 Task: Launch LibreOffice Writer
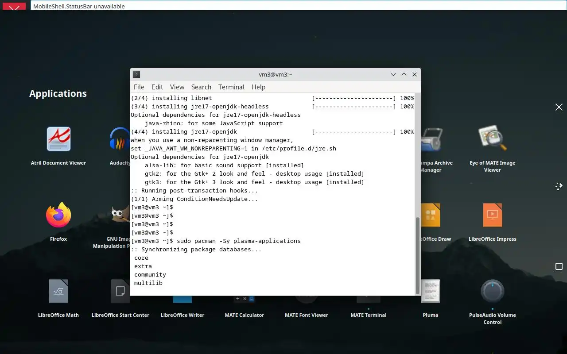pyautogui.click(x=183, y=299)
